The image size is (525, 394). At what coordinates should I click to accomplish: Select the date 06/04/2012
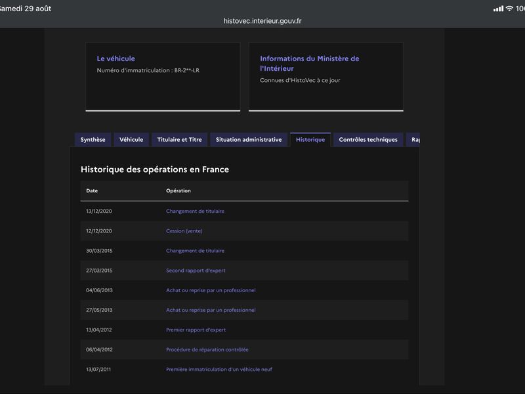click(x=99, y=349)
